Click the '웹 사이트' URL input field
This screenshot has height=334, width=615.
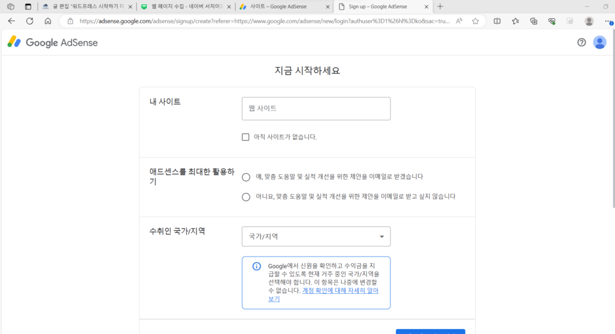click(x=316, y=109)
